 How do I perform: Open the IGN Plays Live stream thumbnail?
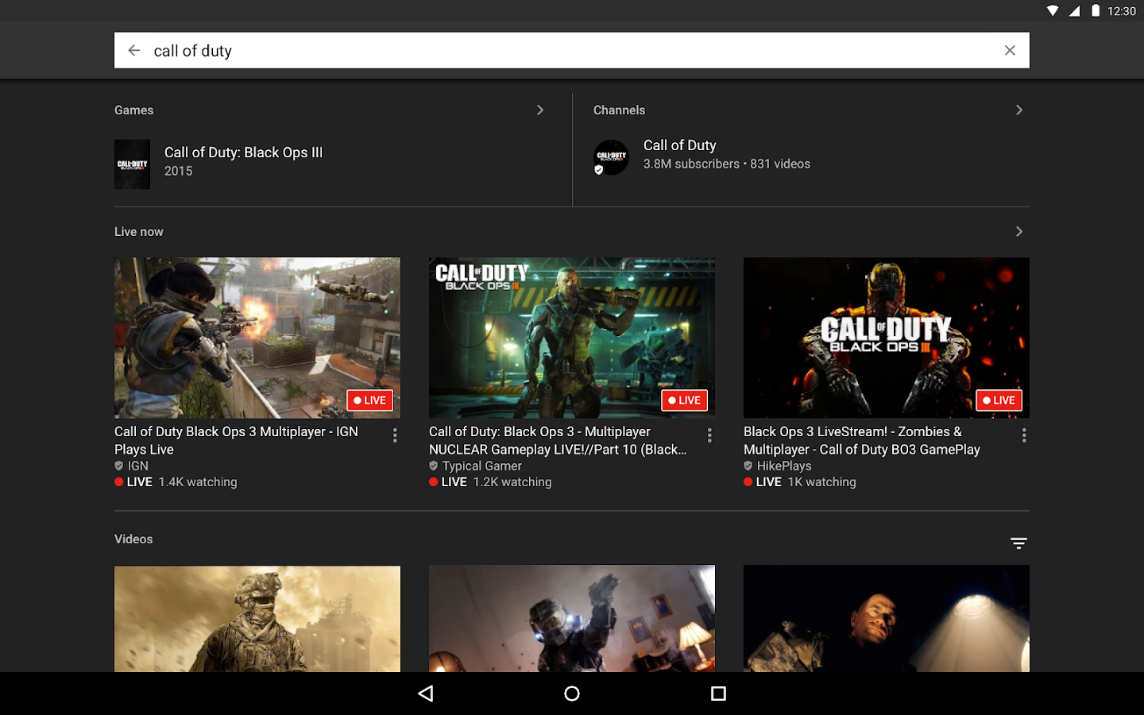point(257,337)
